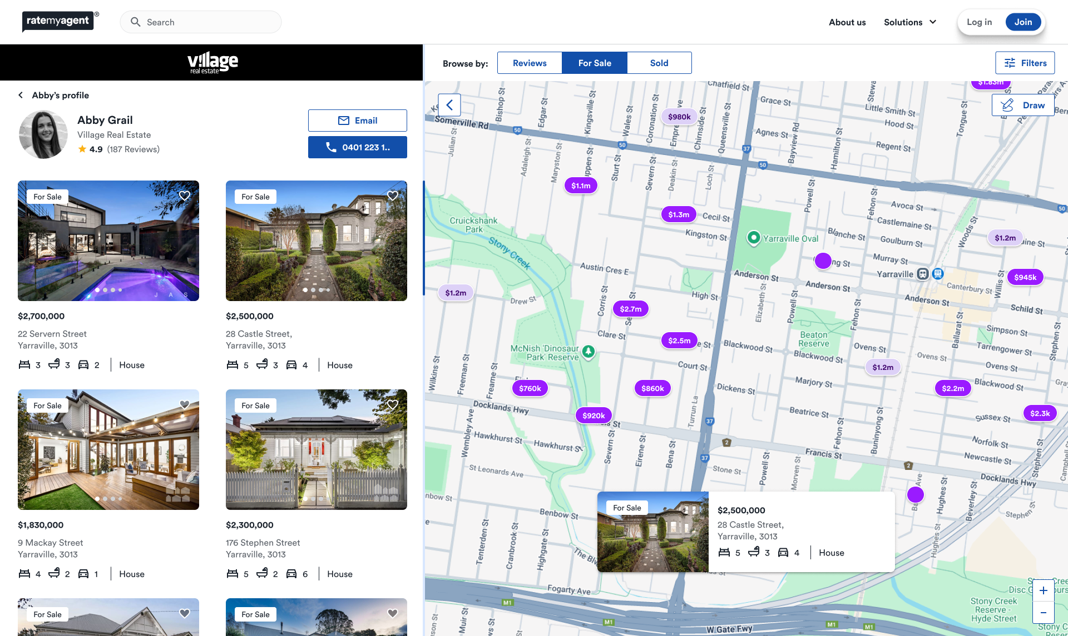1068x636 pixels.
Task: Zoom in on the map
Action: pyautogui.click(x=1043, y=590)
